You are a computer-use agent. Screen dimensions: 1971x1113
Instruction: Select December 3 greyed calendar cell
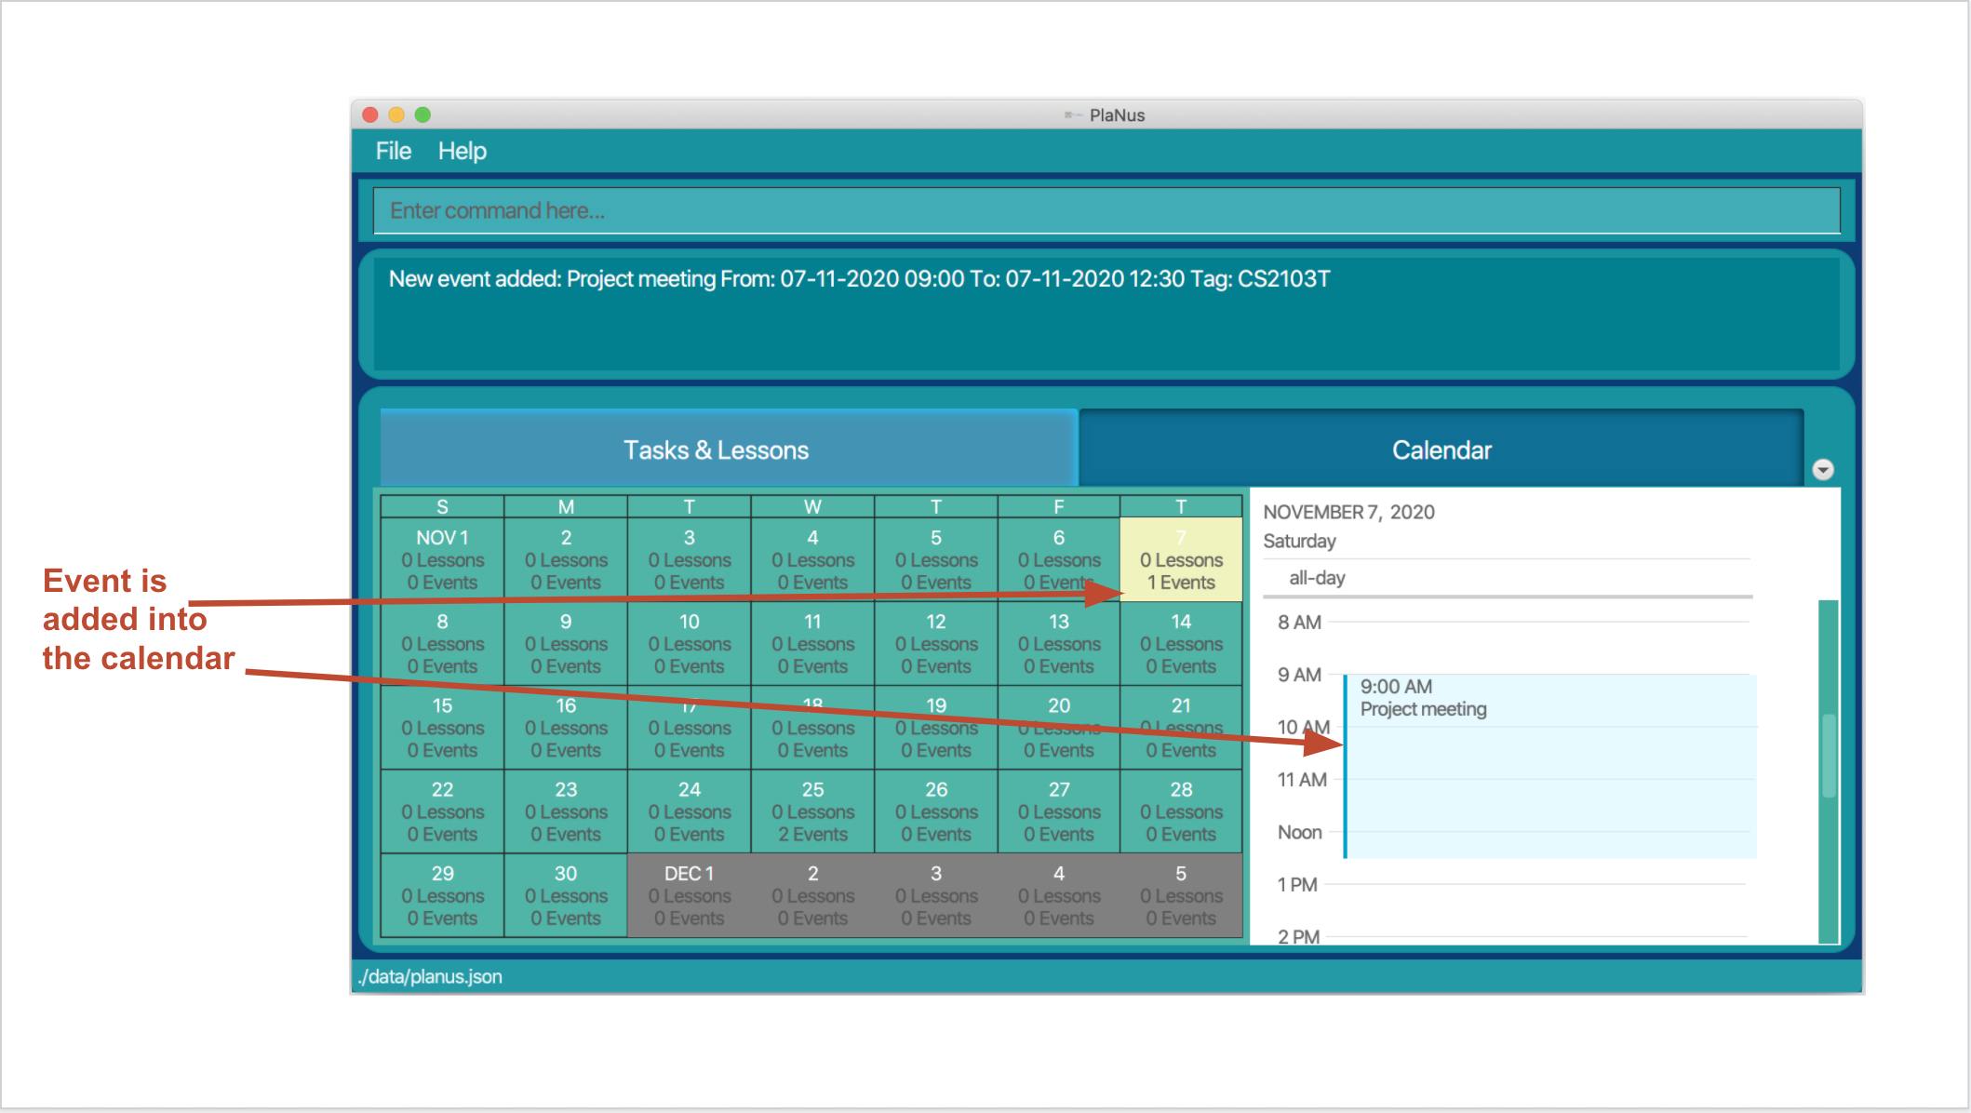pyautogui.click(x=936, y=895)
